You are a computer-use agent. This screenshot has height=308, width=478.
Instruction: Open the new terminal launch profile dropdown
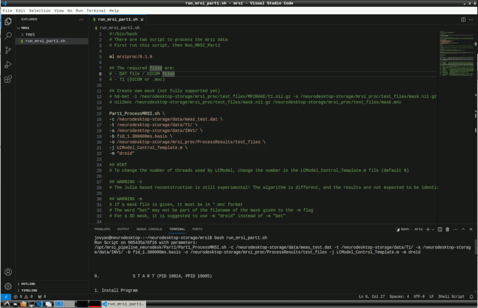(x=433, y=230)
